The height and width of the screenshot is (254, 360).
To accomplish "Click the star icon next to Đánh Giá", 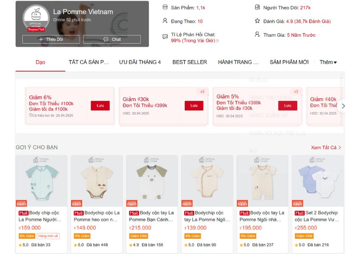I will pos(258,21).
